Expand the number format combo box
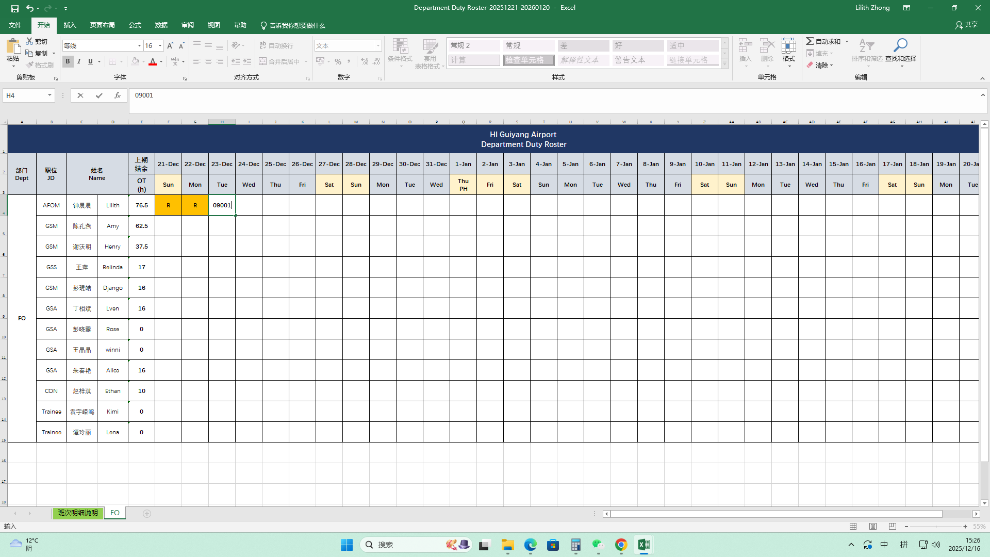This screenshot has width=990, height=557. tap(378, 46)
